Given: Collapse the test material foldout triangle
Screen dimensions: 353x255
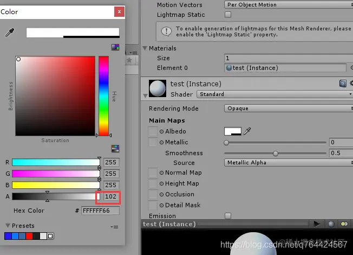Looking at the screenshot, I should [x=145, y=95].
